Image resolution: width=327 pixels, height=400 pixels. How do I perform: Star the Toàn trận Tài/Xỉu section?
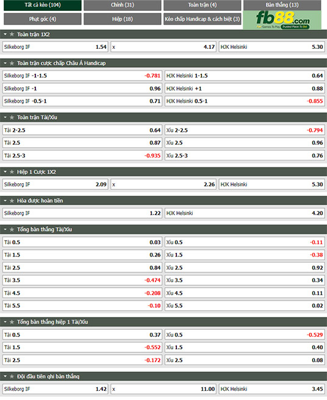(x=12, y=117)
